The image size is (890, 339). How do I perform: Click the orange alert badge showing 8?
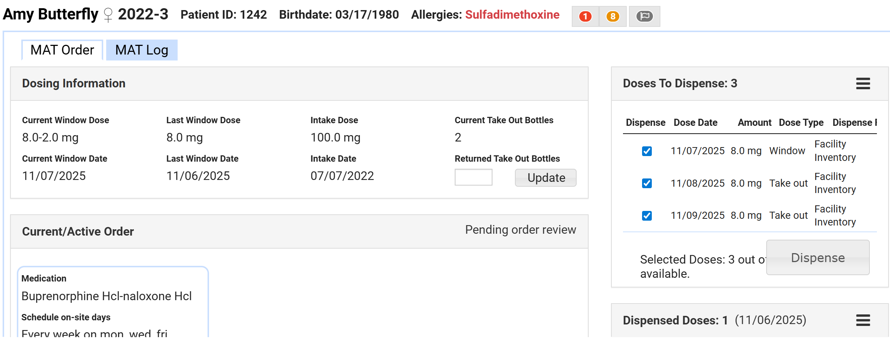pyautogui.click(x=613, y=16)
